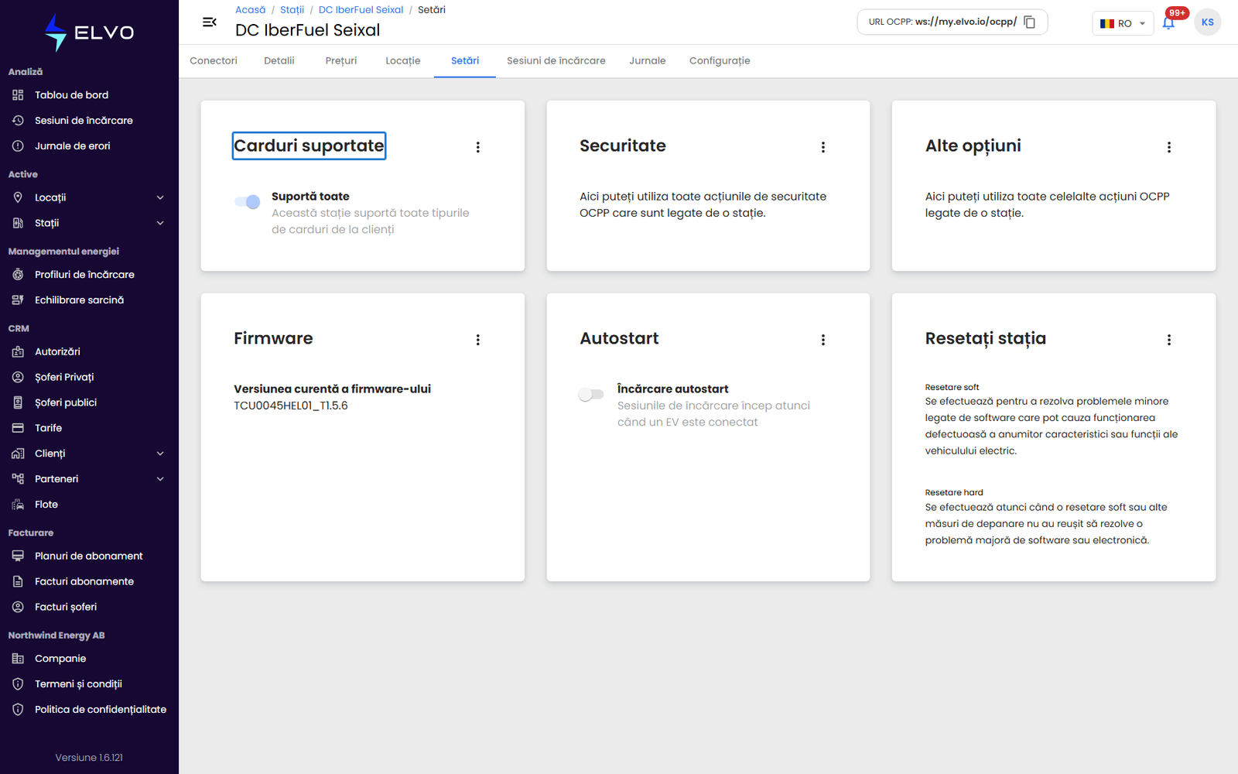Click the Profiluri de încărcare icon
Viewport: 1238px width, 774px height.
pos(18,275)
